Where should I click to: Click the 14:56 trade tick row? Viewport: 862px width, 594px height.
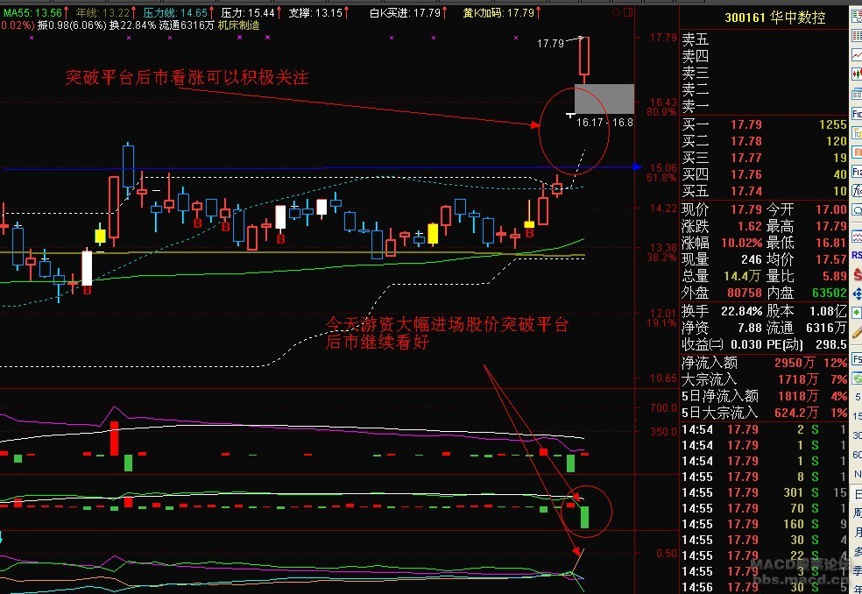(x=765, y=587)
